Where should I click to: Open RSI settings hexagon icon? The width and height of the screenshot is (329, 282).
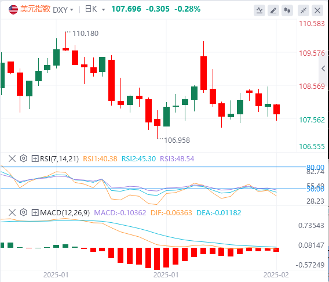24,158
